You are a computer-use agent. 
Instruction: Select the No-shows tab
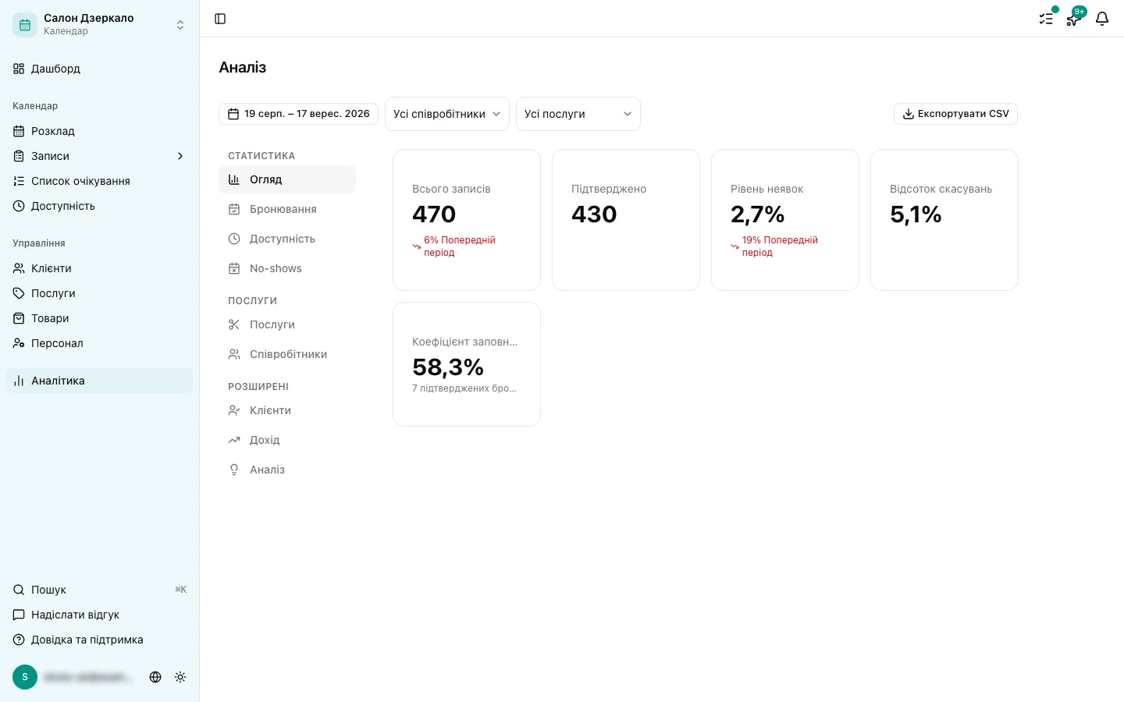[287, 268]
